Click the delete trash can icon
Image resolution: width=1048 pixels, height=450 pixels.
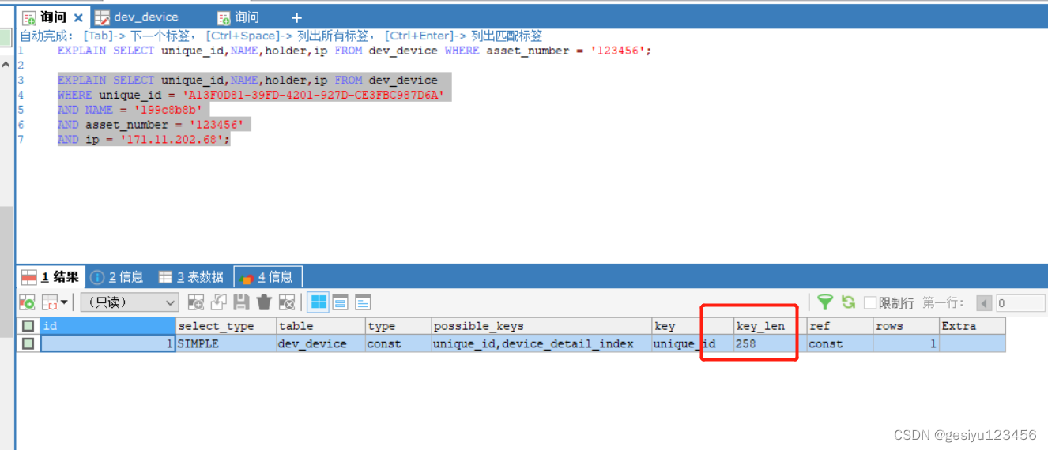click(x=264, y=302)
